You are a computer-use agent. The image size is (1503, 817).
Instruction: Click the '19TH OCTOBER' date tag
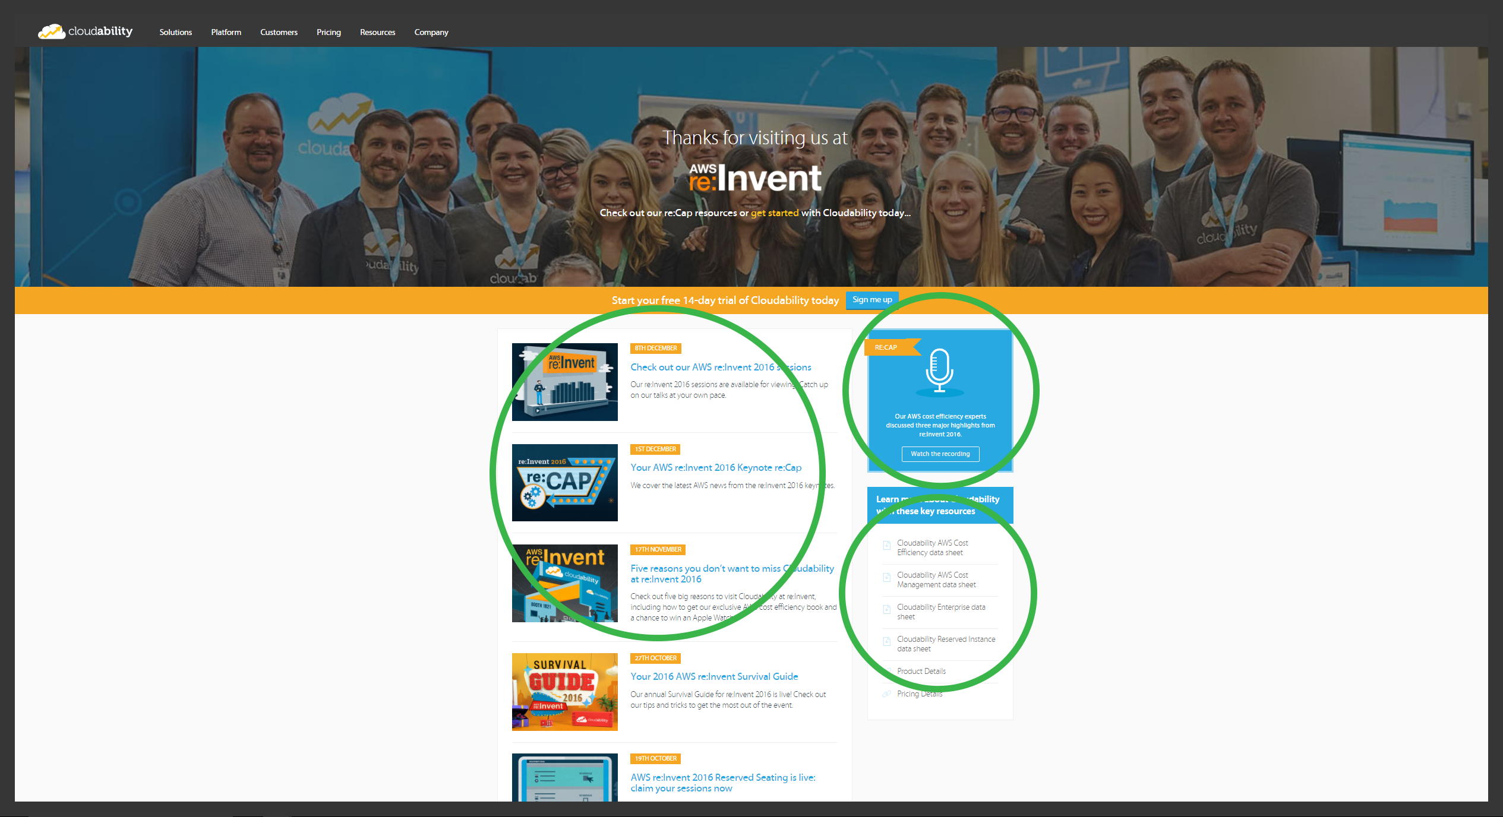pos(655,758)
